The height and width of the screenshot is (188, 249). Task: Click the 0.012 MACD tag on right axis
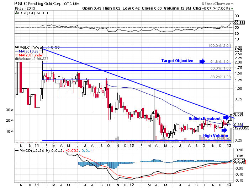coord(239,160)
